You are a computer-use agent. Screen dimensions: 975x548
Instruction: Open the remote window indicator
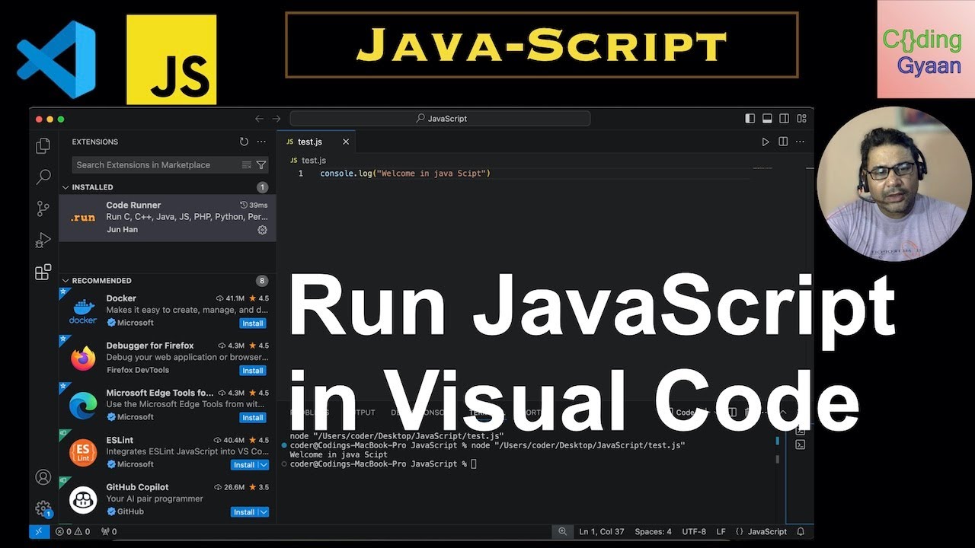40,531
